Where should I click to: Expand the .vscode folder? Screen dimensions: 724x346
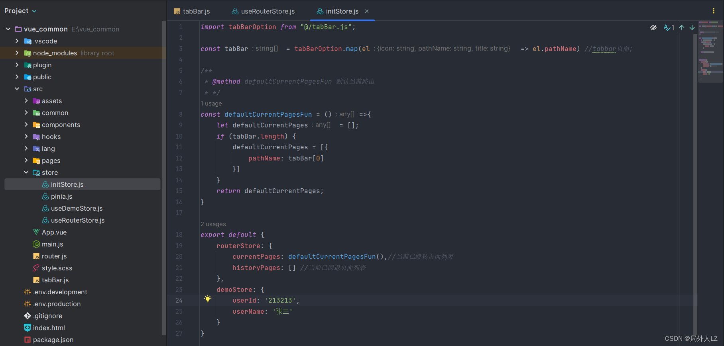point(17,41)
